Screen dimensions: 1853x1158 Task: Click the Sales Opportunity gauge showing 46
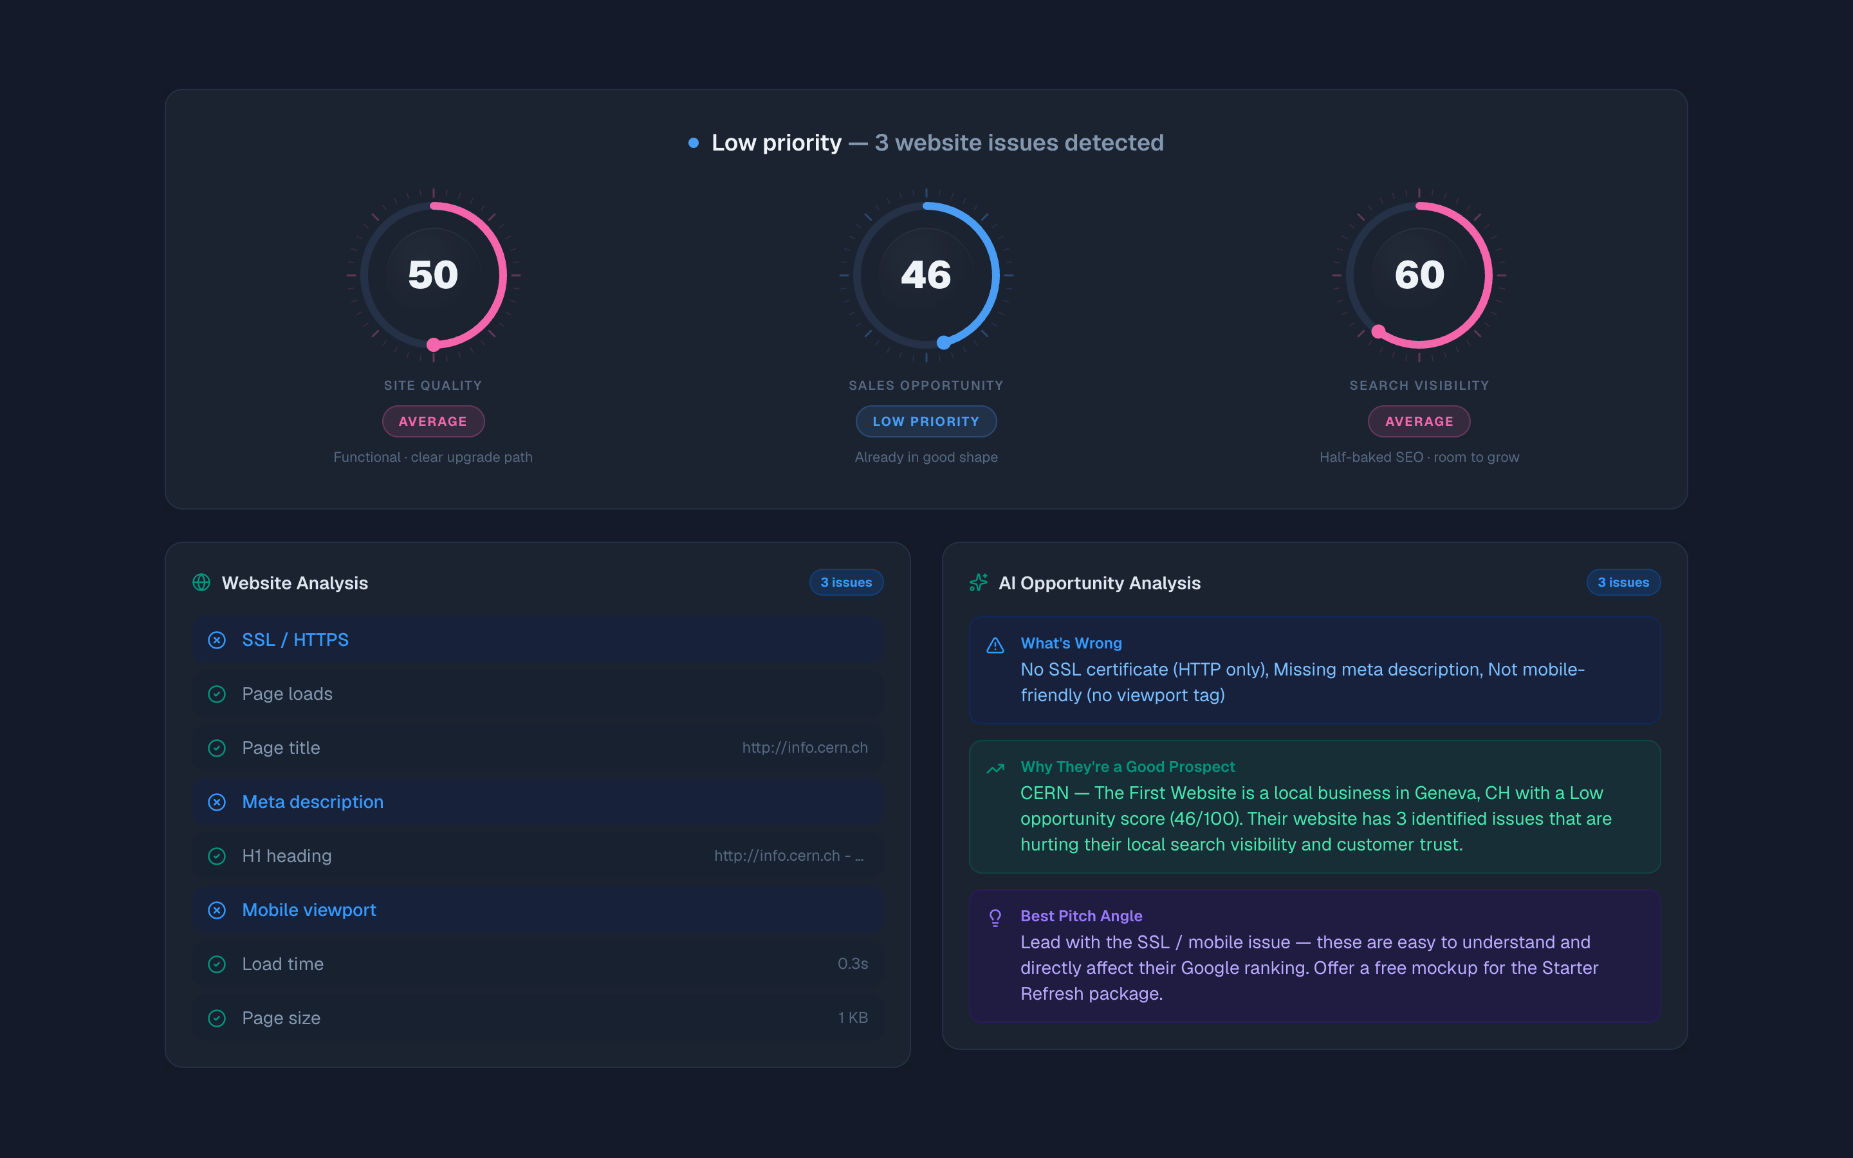tap(926, 275)
